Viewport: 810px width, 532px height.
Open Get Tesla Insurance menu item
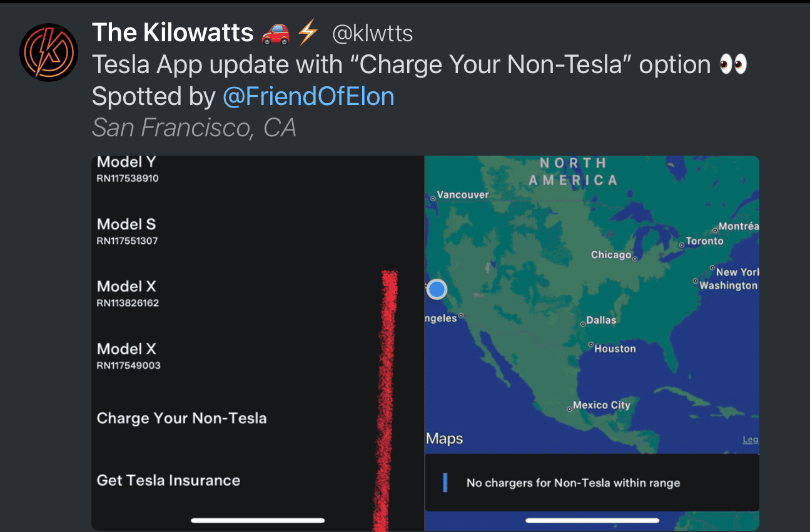168,481
